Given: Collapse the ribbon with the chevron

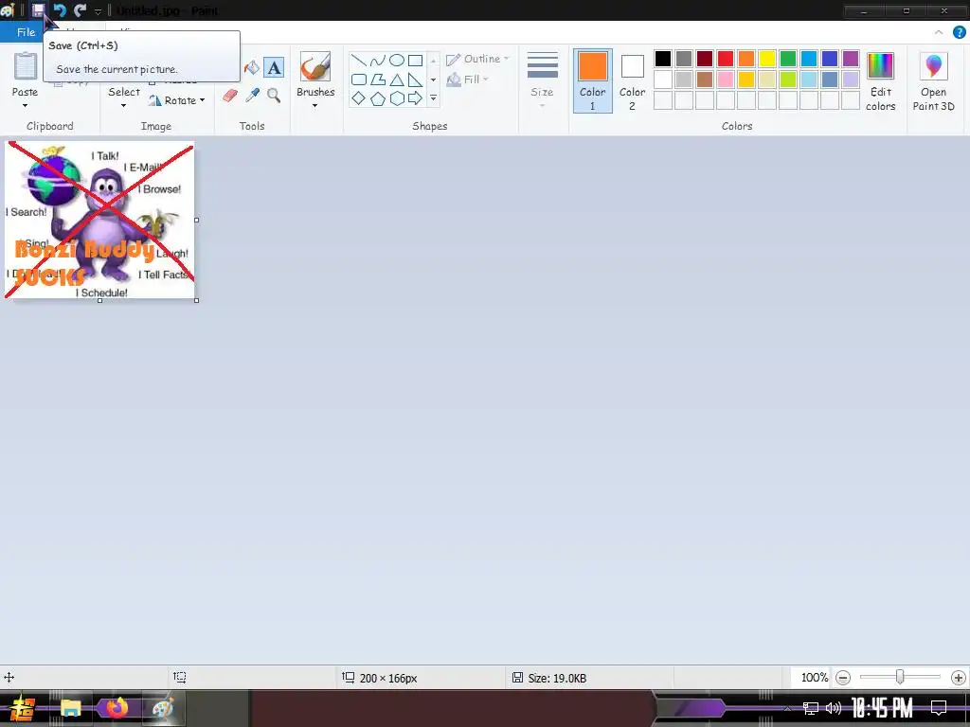Looking at the screenshot, I should tap(939, 32).
